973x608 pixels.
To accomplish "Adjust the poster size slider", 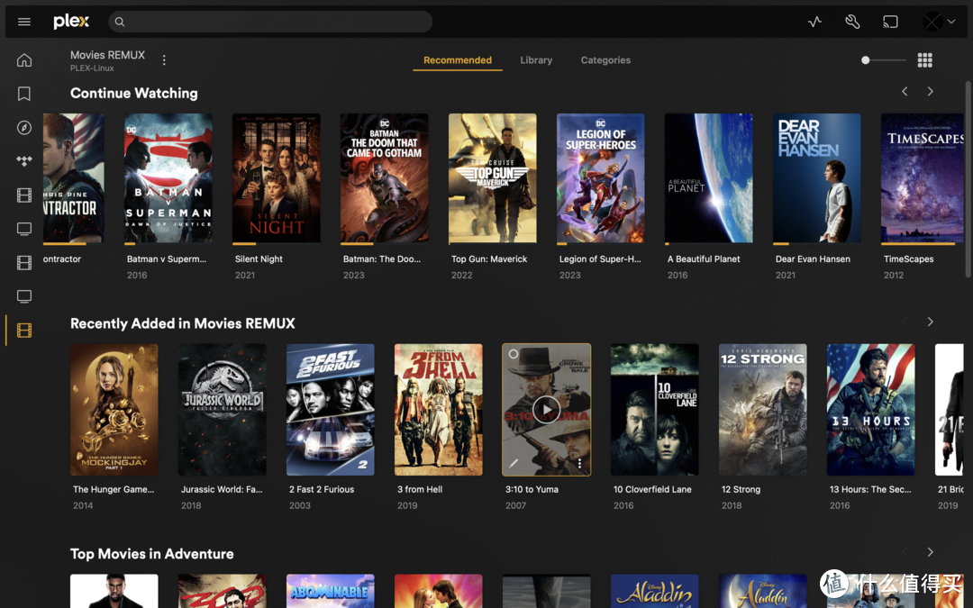I will (x=866, y=60).
